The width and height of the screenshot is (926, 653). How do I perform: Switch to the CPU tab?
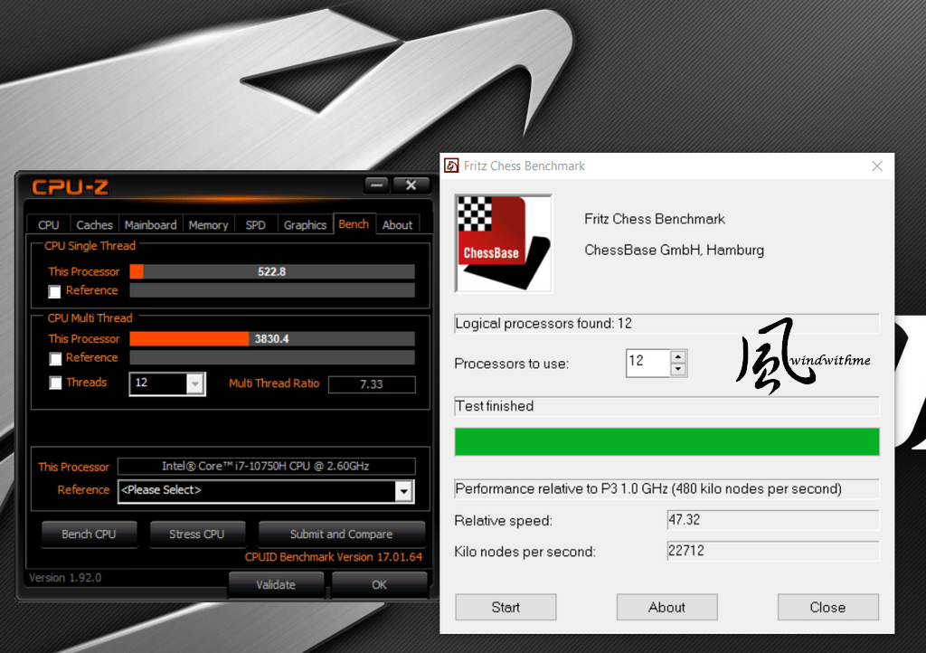pyautogui.click(x=49, y=225)
